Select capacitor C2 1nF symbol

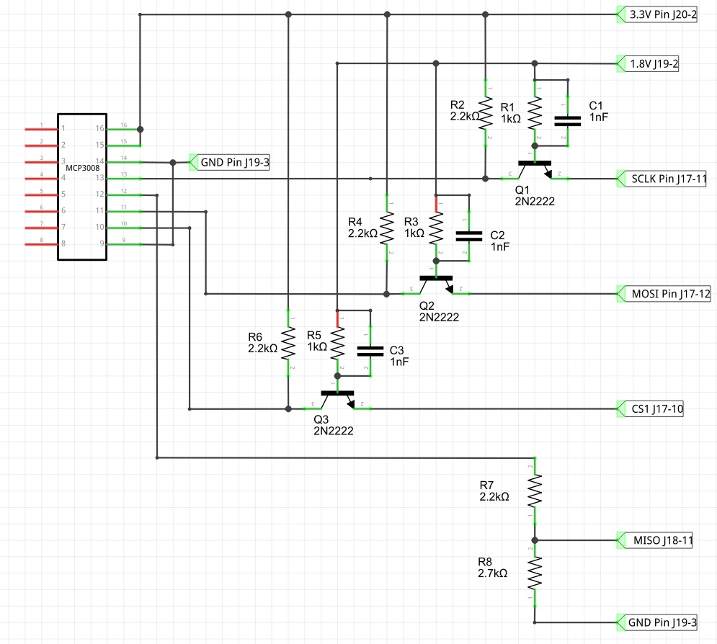click(x=468, y=236)
